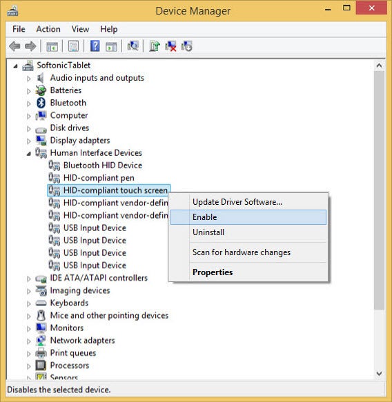Expand IDE ATA/ATAPI controllers node
This screenshot has height=402, width=392.
(29, 279)
